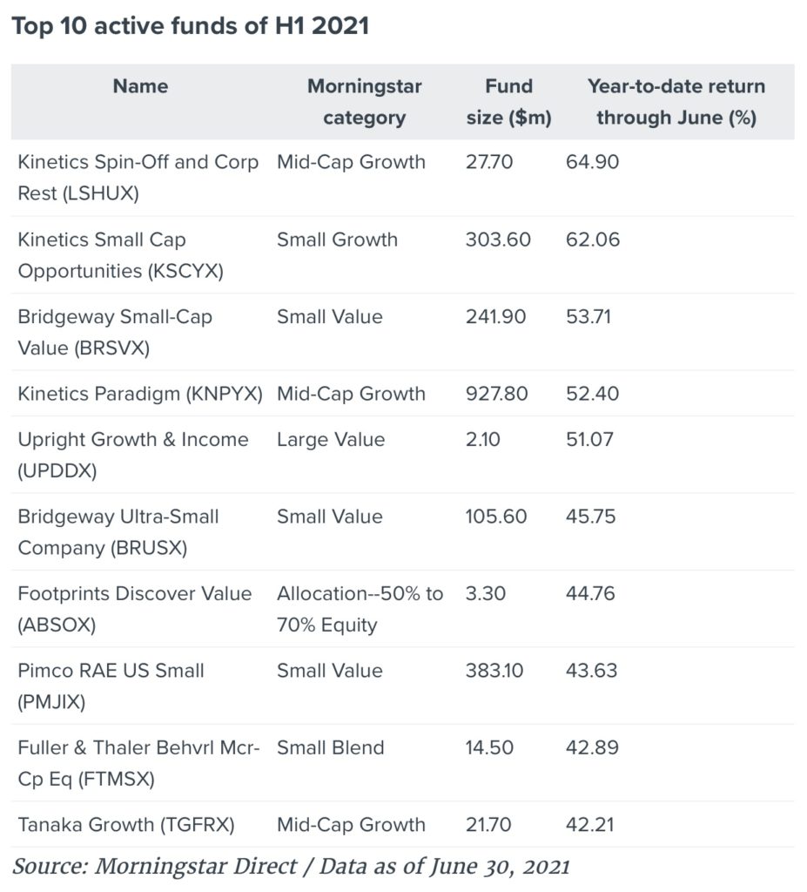Select Kinetics Spin-Off and Corp Rest (LSHUX)
807x892 pixels.
(x=138, y=178)
